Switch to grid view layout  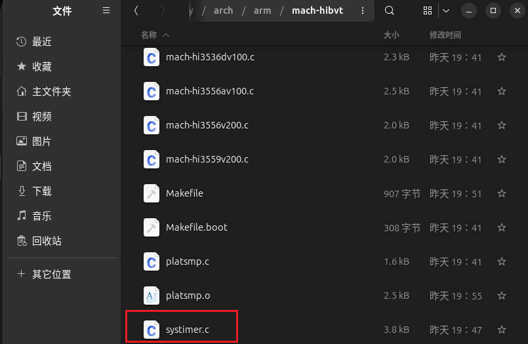[x=428, y=10]
